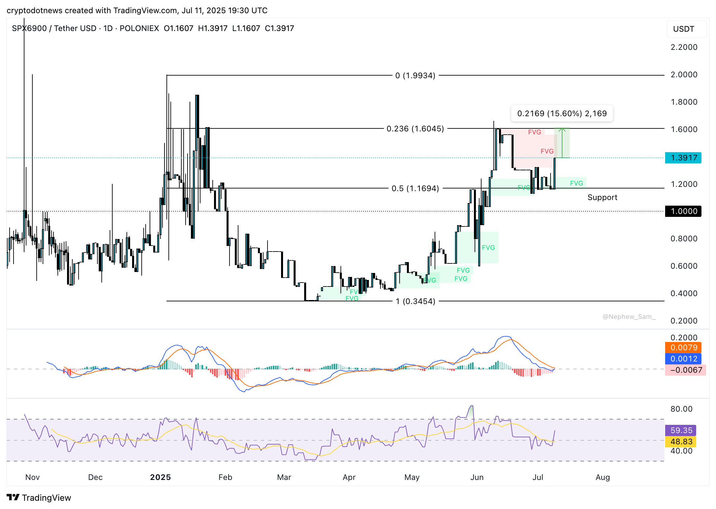Click the 0.6000 price axis label
This screenshot has height=509, width=716.
(684, 266)
